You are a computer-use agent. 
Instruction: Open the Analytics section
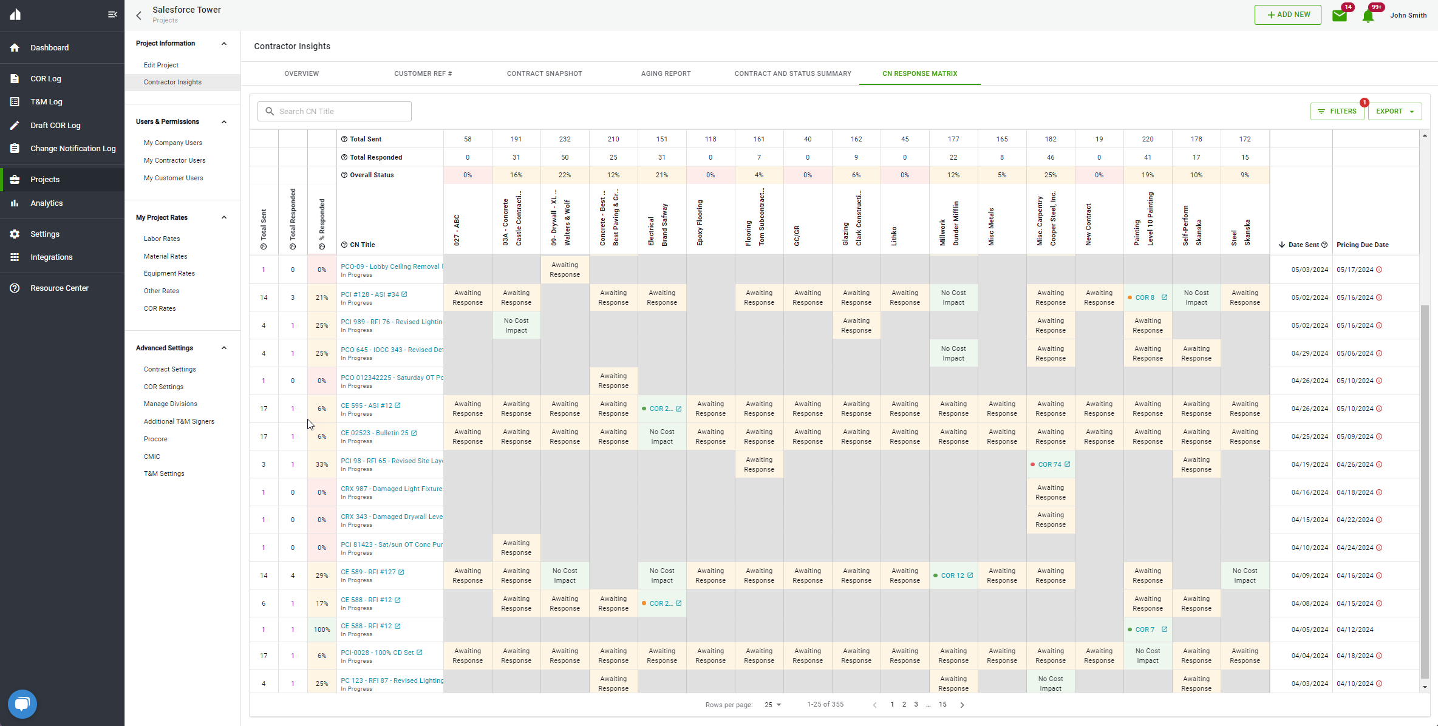point(46,203)
